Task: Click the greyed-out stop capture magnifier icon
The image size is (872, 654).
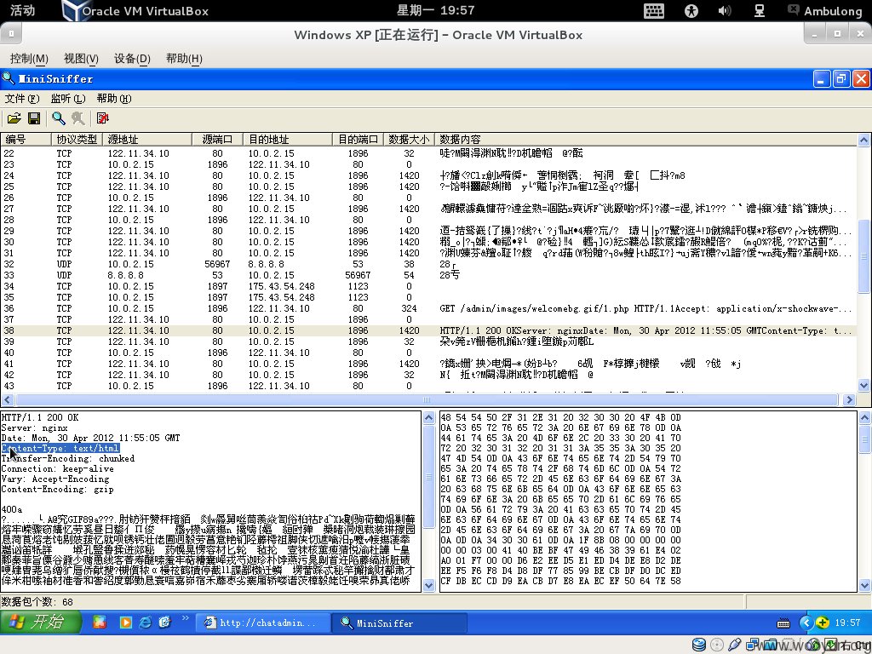Action: [x=77, y=118]
